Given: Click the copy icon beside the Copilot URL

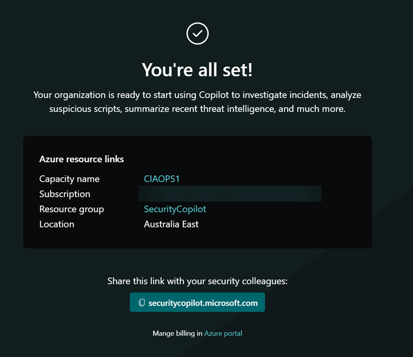Looking at the screenshot, I should click(x=142, y=303).
